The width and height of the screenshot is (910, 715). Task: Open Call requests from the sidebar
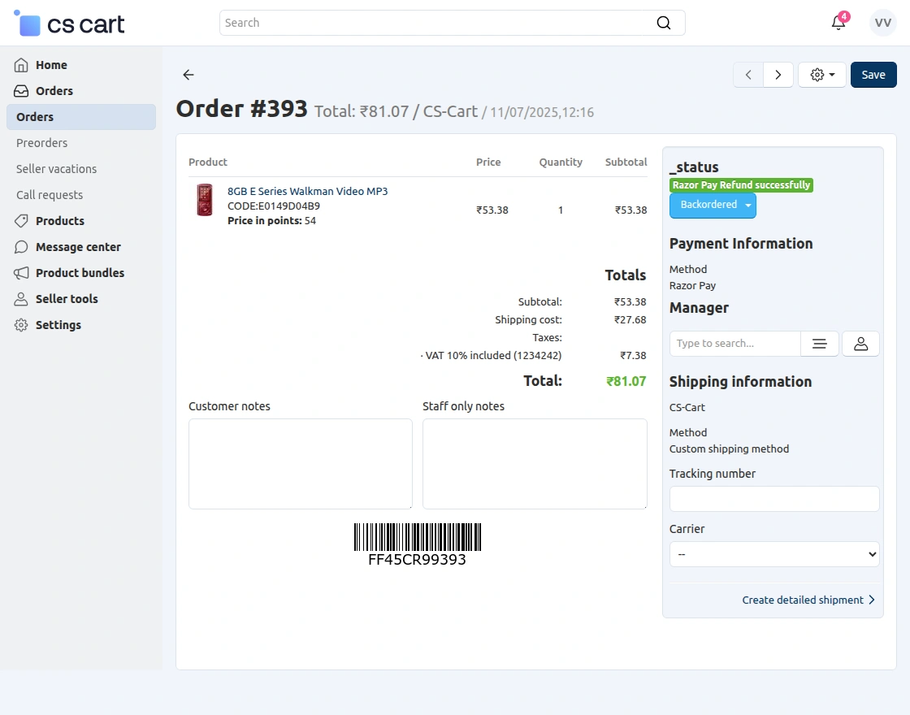[x=49, y=194]
